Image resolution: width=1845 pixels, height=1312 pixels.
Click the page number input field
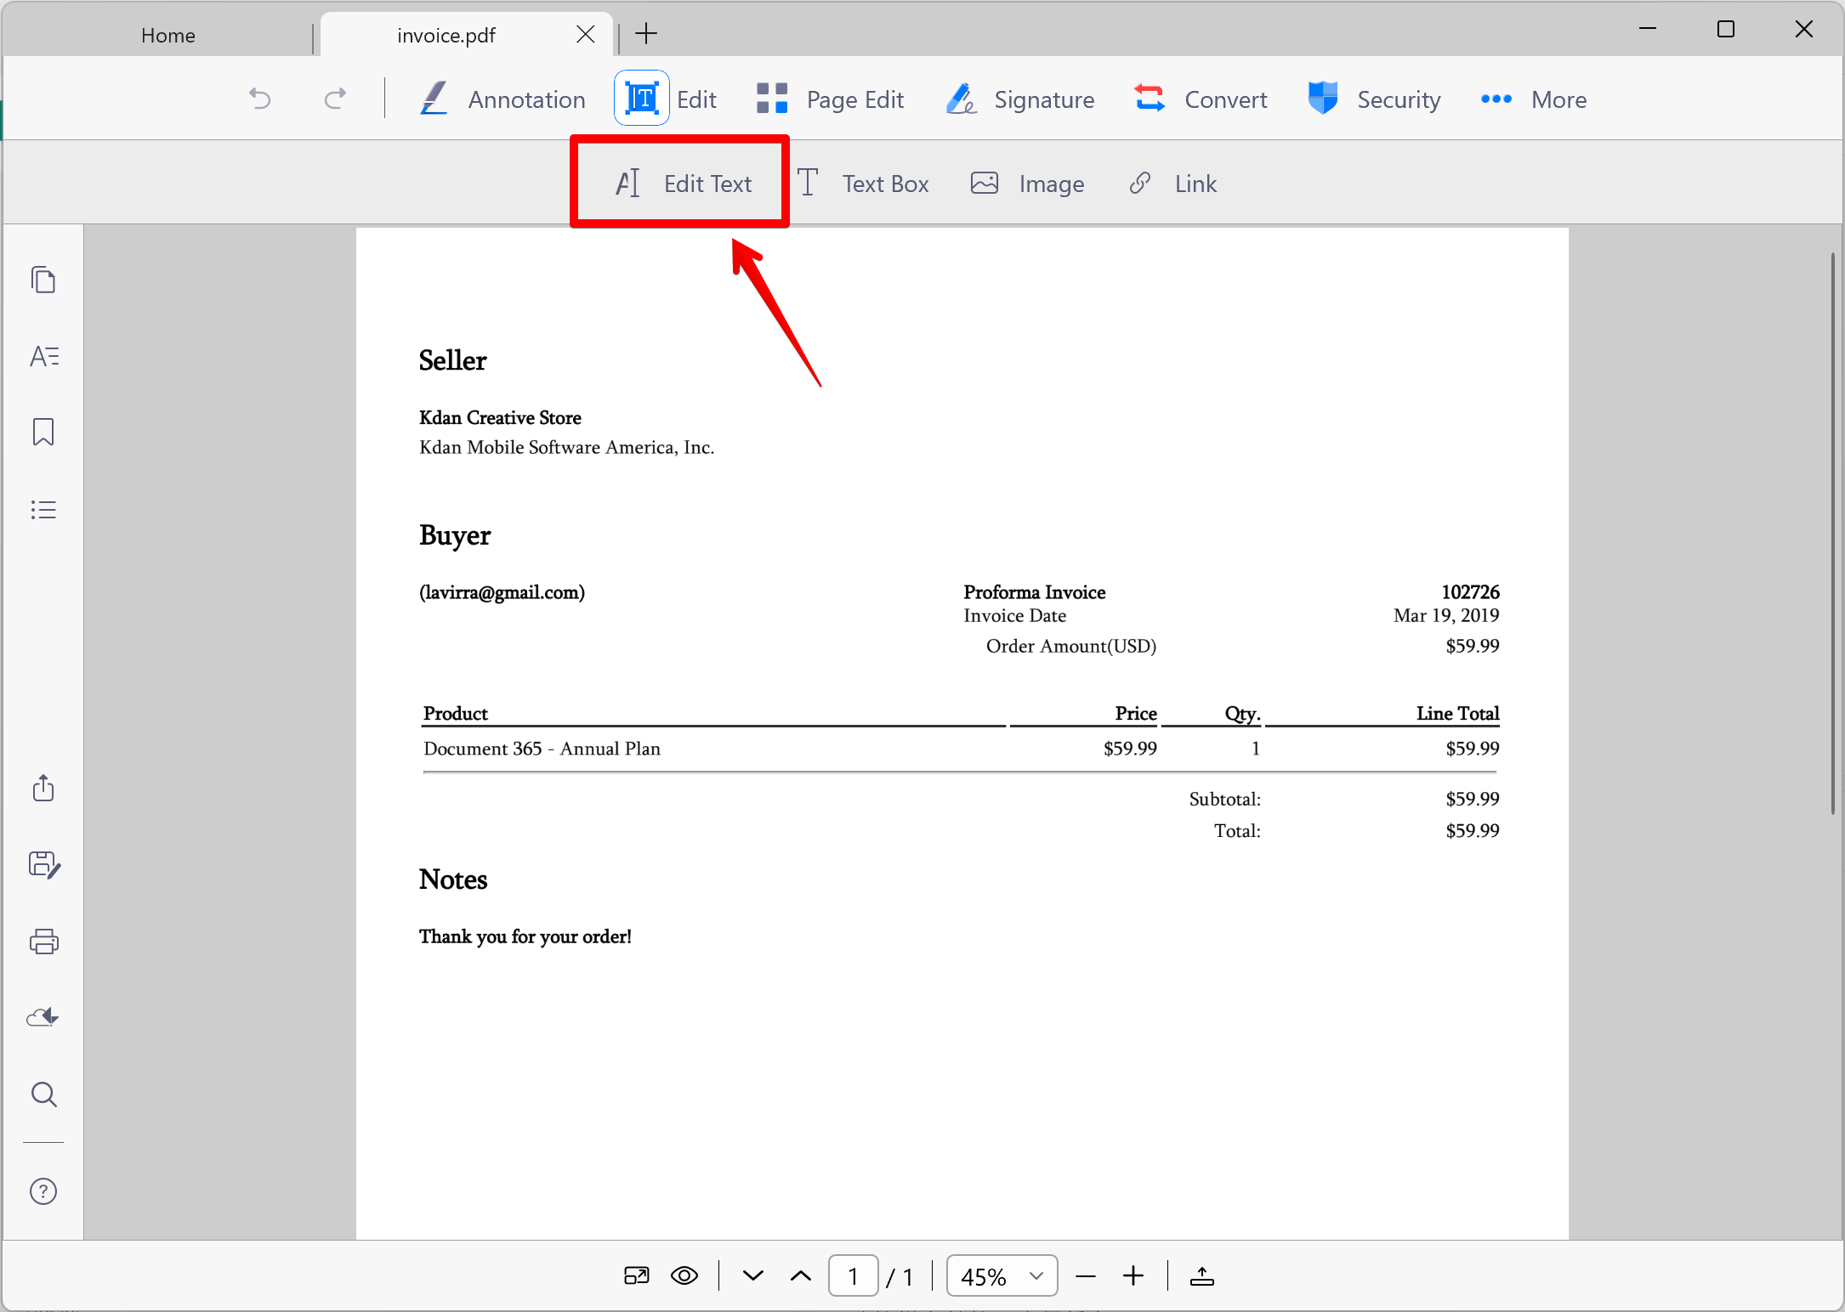click(x=853, y=1275)
